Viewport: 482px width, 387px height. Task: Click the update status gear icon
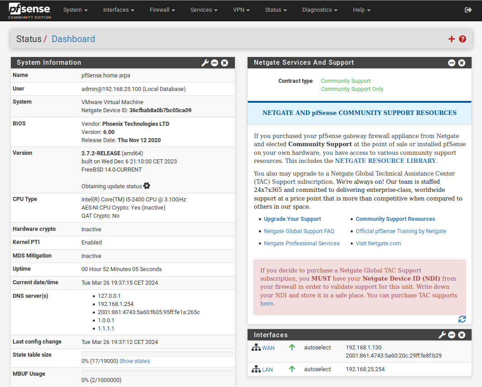[x=147, y=186]
